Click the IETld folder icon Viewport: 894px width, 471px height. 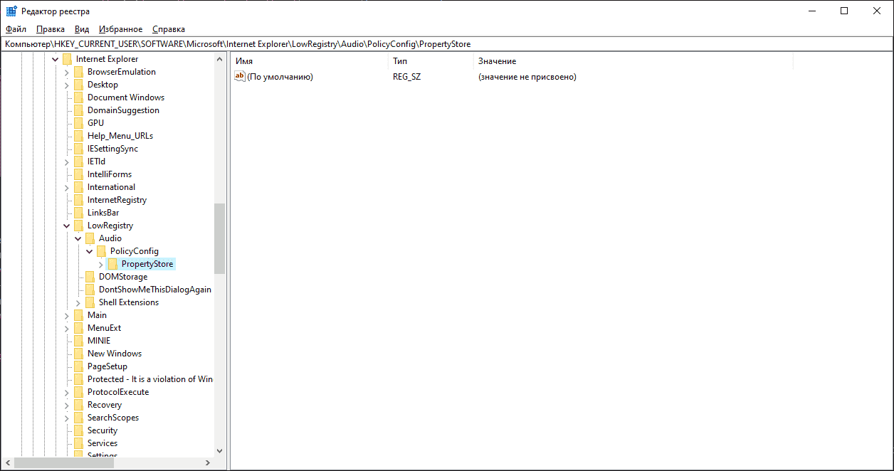click(x=78, y=162)
